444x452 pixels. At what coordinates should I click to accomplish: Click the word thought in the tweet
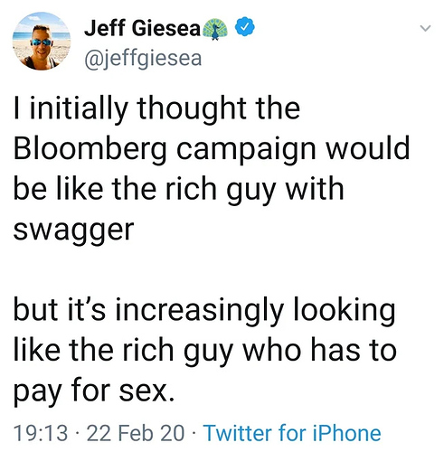tap(193, 108)
